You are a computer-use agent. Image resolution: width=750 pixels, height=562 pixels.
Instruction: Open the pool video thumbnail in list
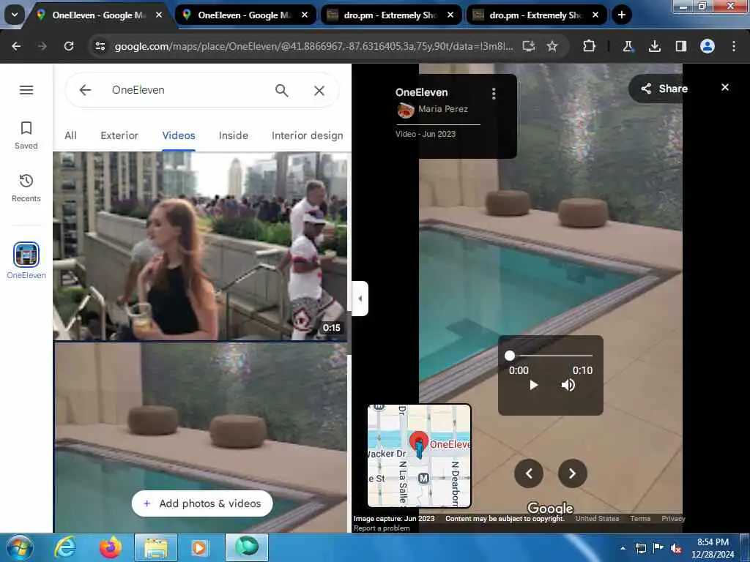[201, 438]
